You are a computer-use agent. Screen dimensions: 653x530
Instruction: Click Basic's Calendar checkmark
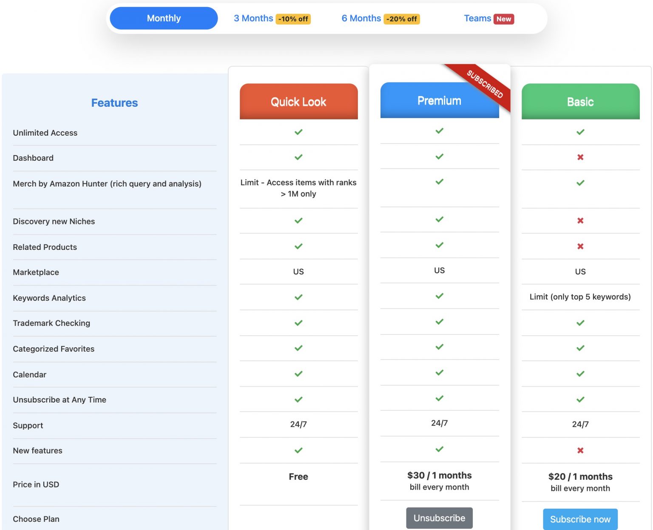pos(580,374)
